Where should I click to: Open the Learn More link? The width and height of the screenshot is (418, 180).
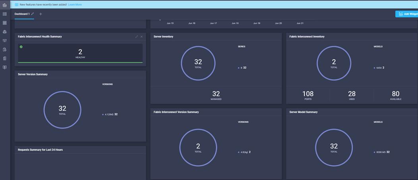(x=75, y=4)
